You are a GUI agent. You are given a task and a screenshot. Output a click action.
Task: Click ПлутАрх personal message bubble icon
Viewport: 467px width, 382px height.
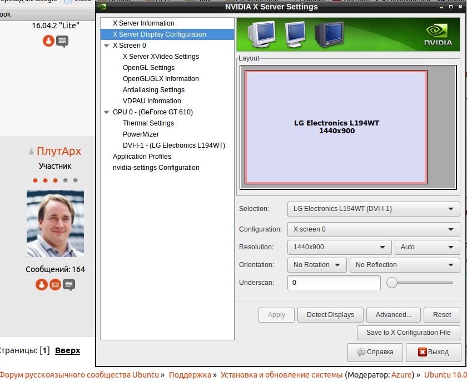coord(69,285)
